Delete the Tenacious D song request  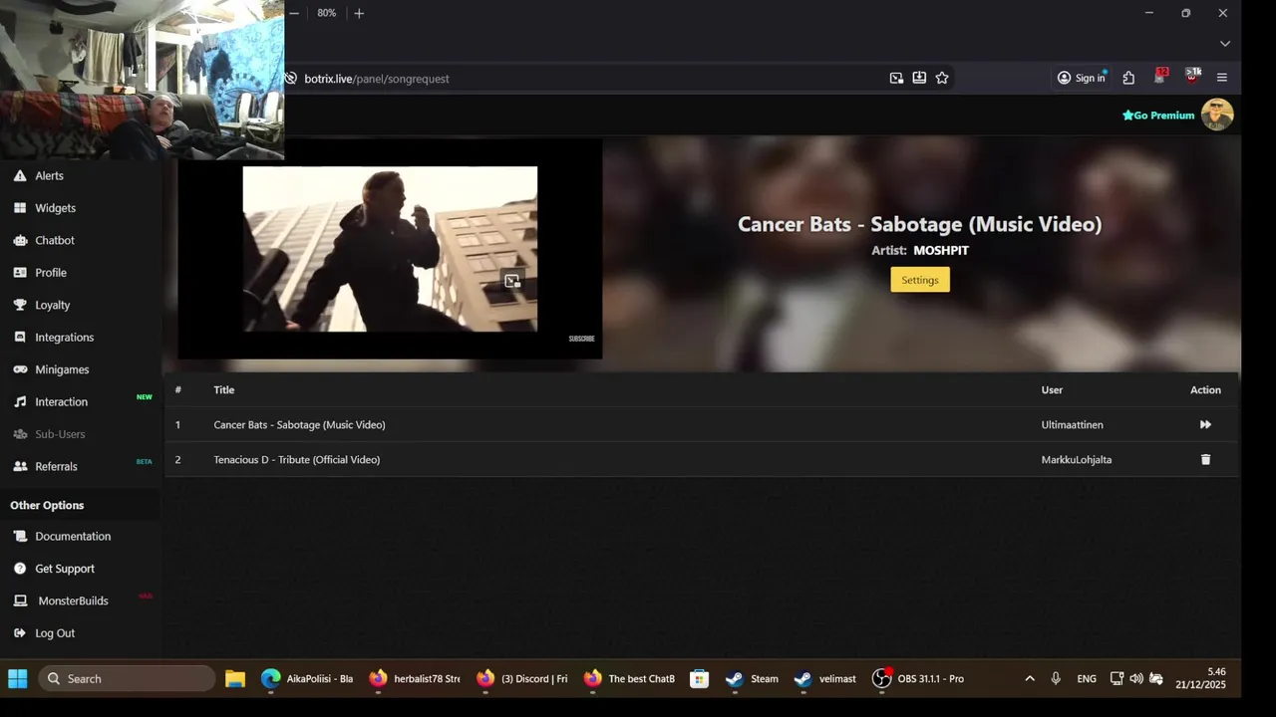(1205, 460)
